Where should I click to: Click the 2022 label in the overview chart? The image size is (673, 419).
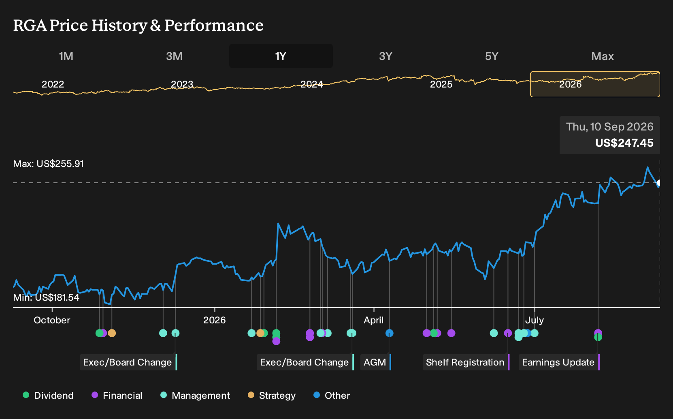click(x=53, y=84)
